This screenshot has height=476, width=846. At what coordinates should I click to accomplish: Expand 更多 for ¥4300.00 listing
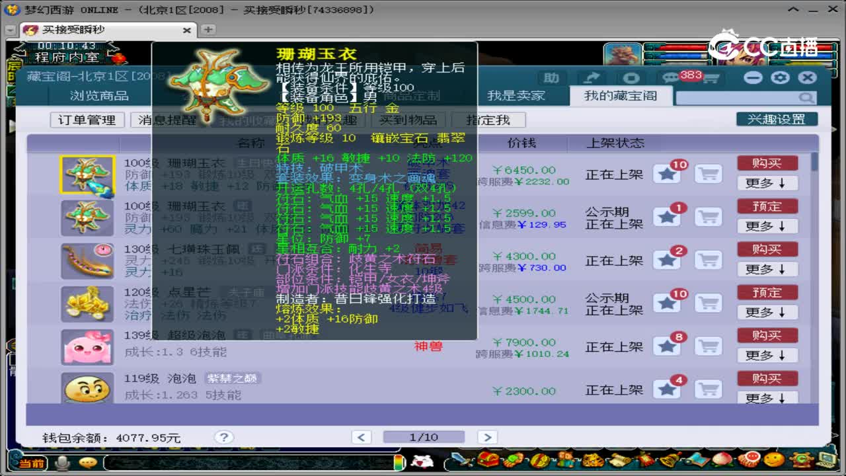[767, 269]
